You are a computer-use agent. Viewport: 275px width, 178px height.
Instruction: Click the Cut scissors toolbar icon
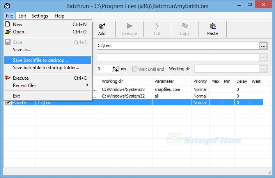(x=157, y=26)
